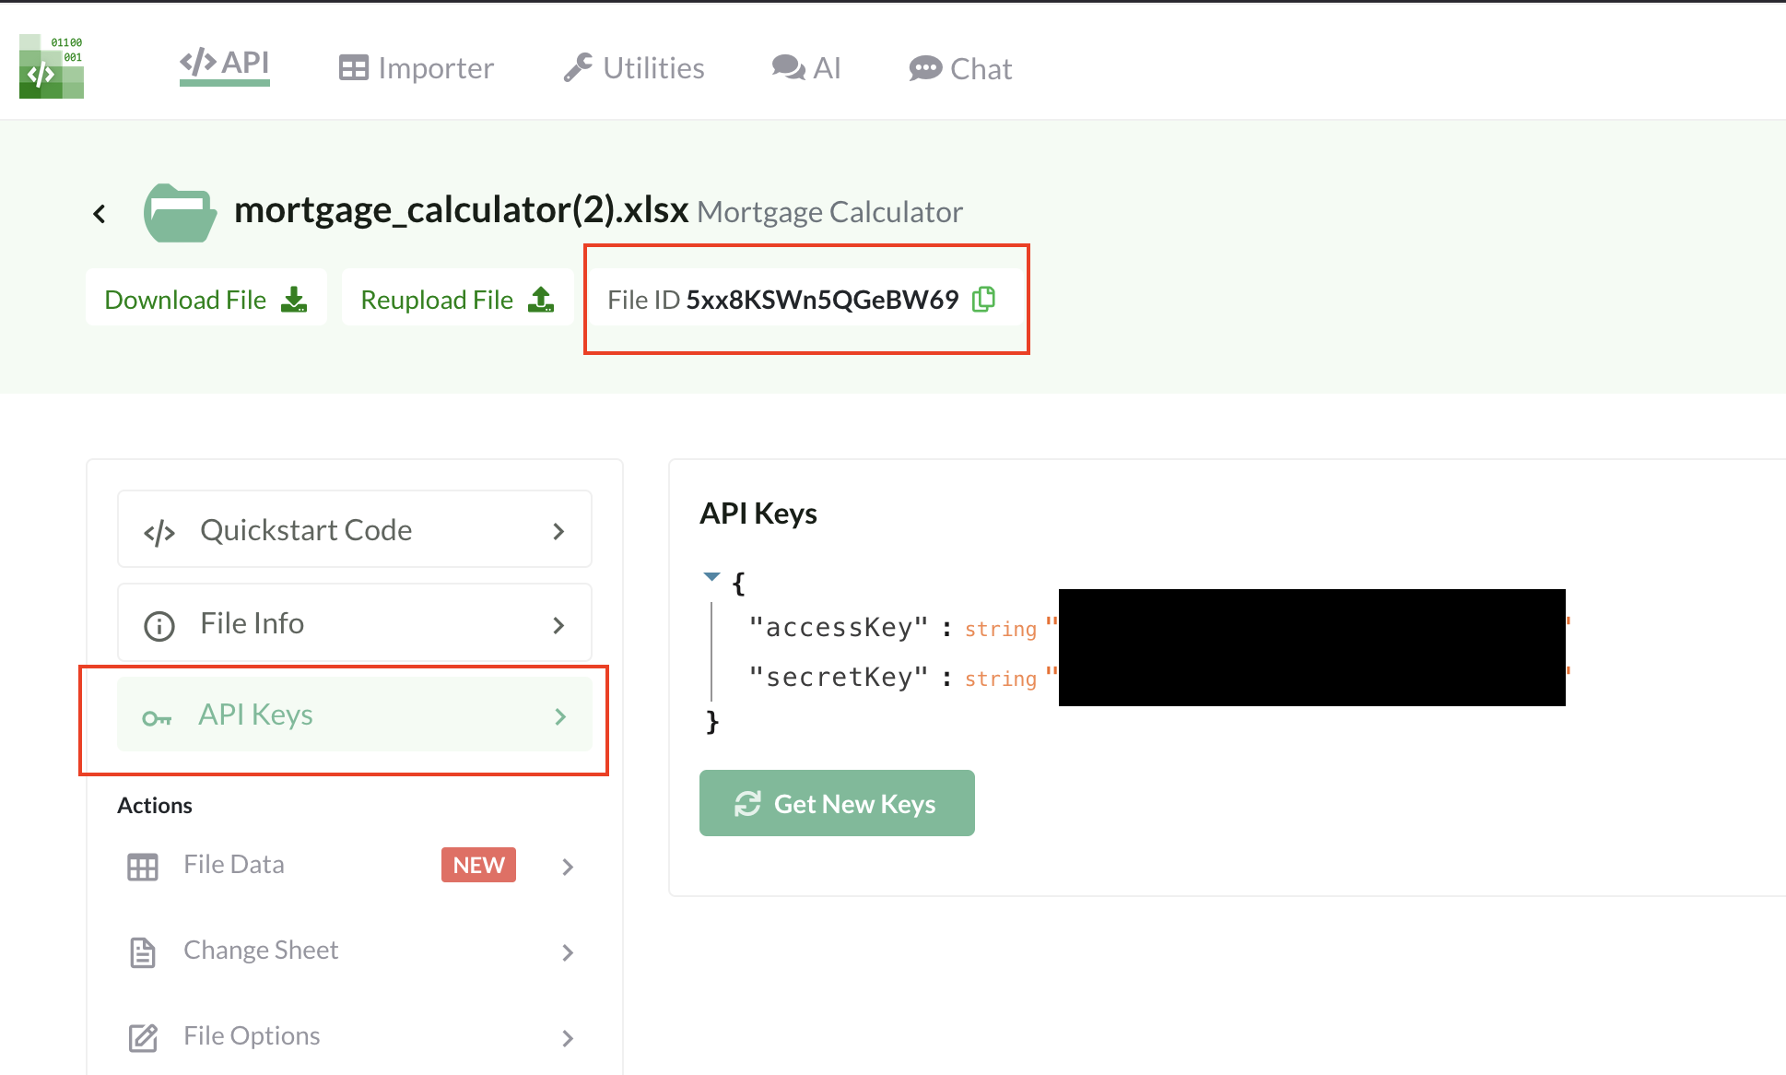This screenshot has width=1786, height=1075.
Task: Click the Reupload File button
Action: [x=457, y=299]
